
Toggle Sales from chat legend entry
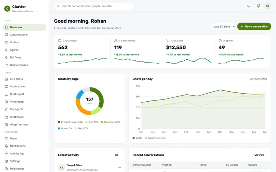tap(155, 138)
